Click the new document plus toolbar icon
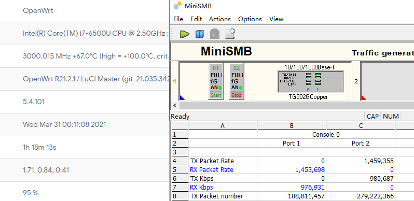Screen dimensions: 414x201 [x=230, y=34]
